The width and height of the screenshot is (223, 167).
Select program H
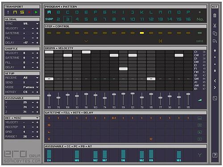point(114,12)
